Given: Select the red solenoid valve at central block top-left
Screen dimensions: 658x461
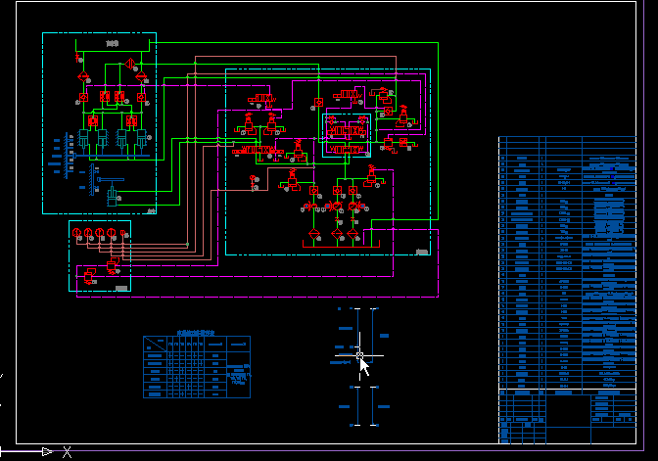Looking at the screenshot, I should [x=262, y=99].
